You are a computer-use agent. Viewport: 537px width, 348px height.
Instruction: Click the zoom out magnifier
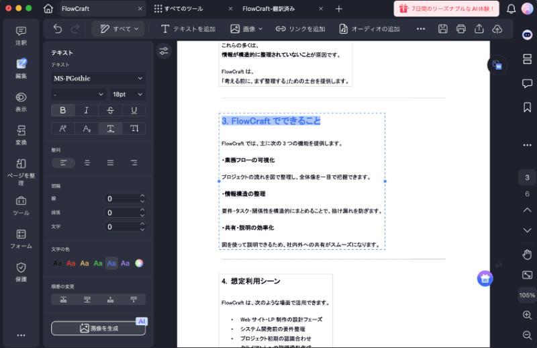(x=527, y=335)
